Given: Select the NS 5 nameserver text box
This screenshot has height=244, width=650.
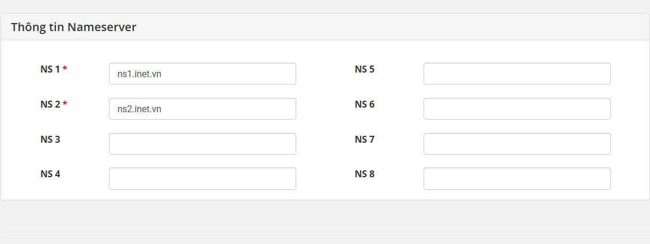Looking at the screenshot, I should 517,74.
